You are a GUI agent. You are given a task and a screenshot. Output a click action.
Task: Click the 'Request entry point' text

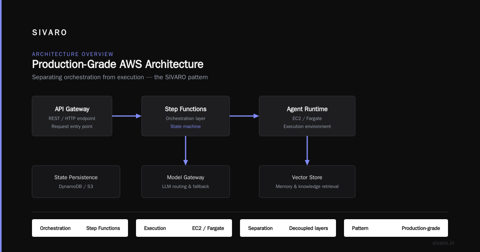tap(72, 126)
